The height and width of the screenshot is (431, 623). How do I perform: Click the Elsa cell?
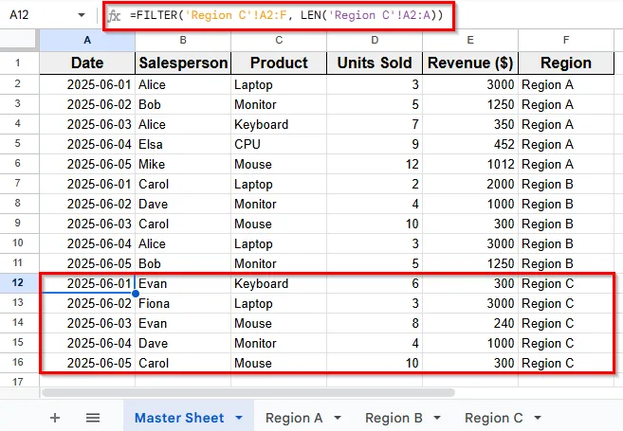click(183, 144)
